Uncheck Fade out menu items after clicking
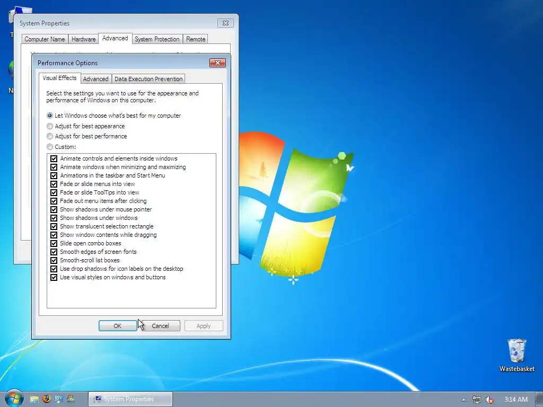The height and width of the screenshot is (407, 543). pos(54,201)
